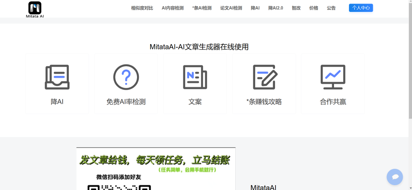This screenshot has width=412, height=190.
Task: Open 相似度对比 in the navigation bar
Action: click(142, 8)
